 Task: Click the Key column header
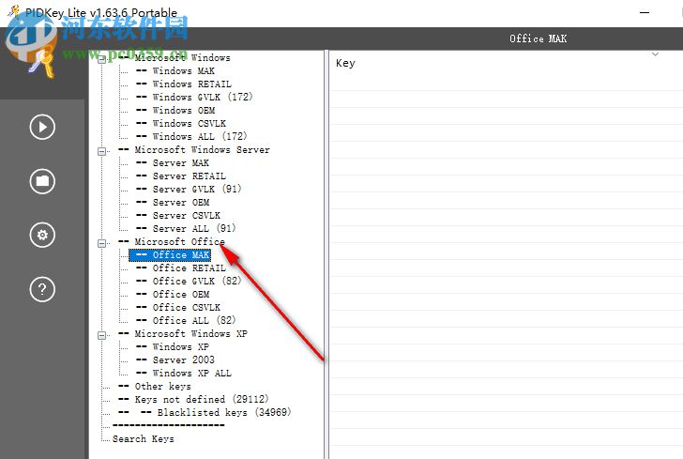(x=345, y=63)
